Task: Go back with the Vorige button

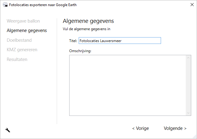Action: pos(140,128)
